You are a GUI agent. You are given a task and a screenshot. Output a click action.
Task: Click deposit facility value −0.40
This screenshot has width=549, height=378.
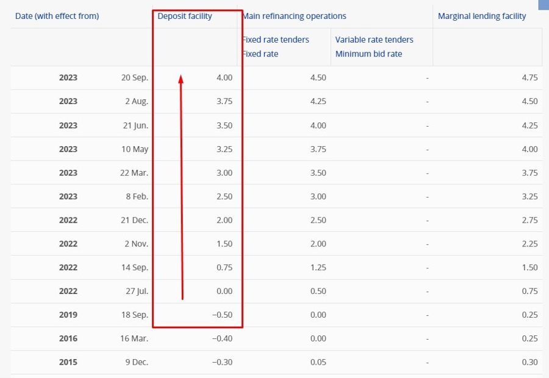point(222,338)
